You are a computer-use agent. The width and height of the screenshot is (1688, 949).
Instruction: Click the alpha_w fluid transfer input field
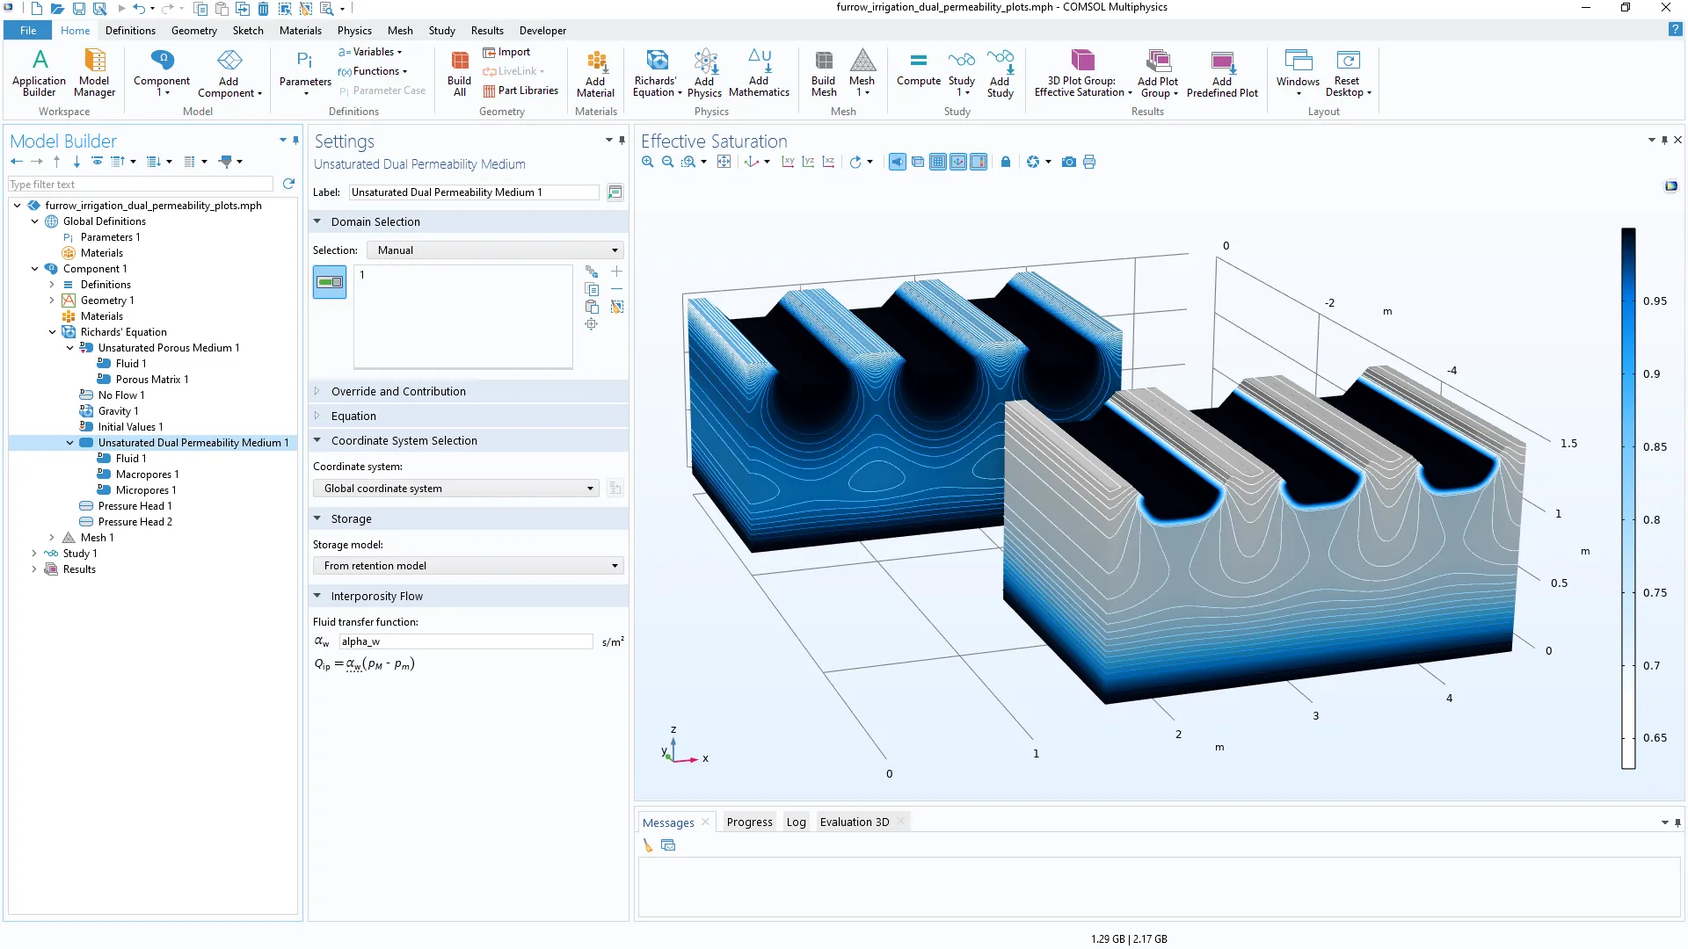click(x=466, y=642)
